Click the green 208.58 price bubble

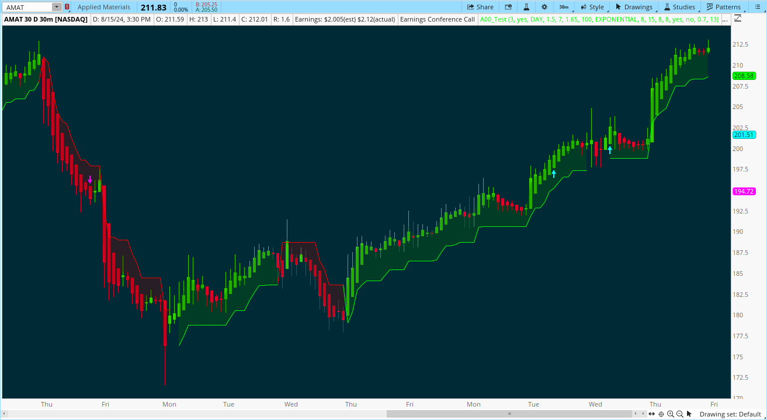(x=744, y=76)
